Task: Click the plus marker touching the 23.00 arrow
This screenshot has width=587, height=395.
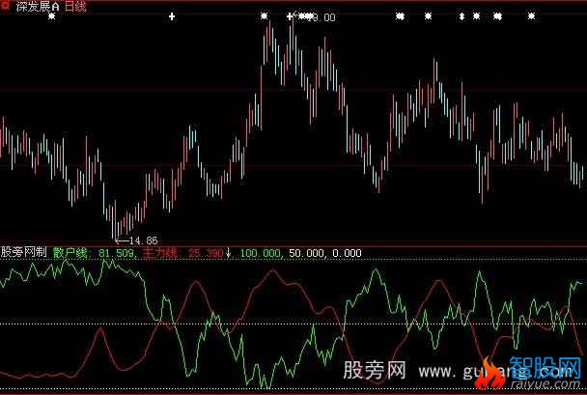Action: [x=290, y=16]
